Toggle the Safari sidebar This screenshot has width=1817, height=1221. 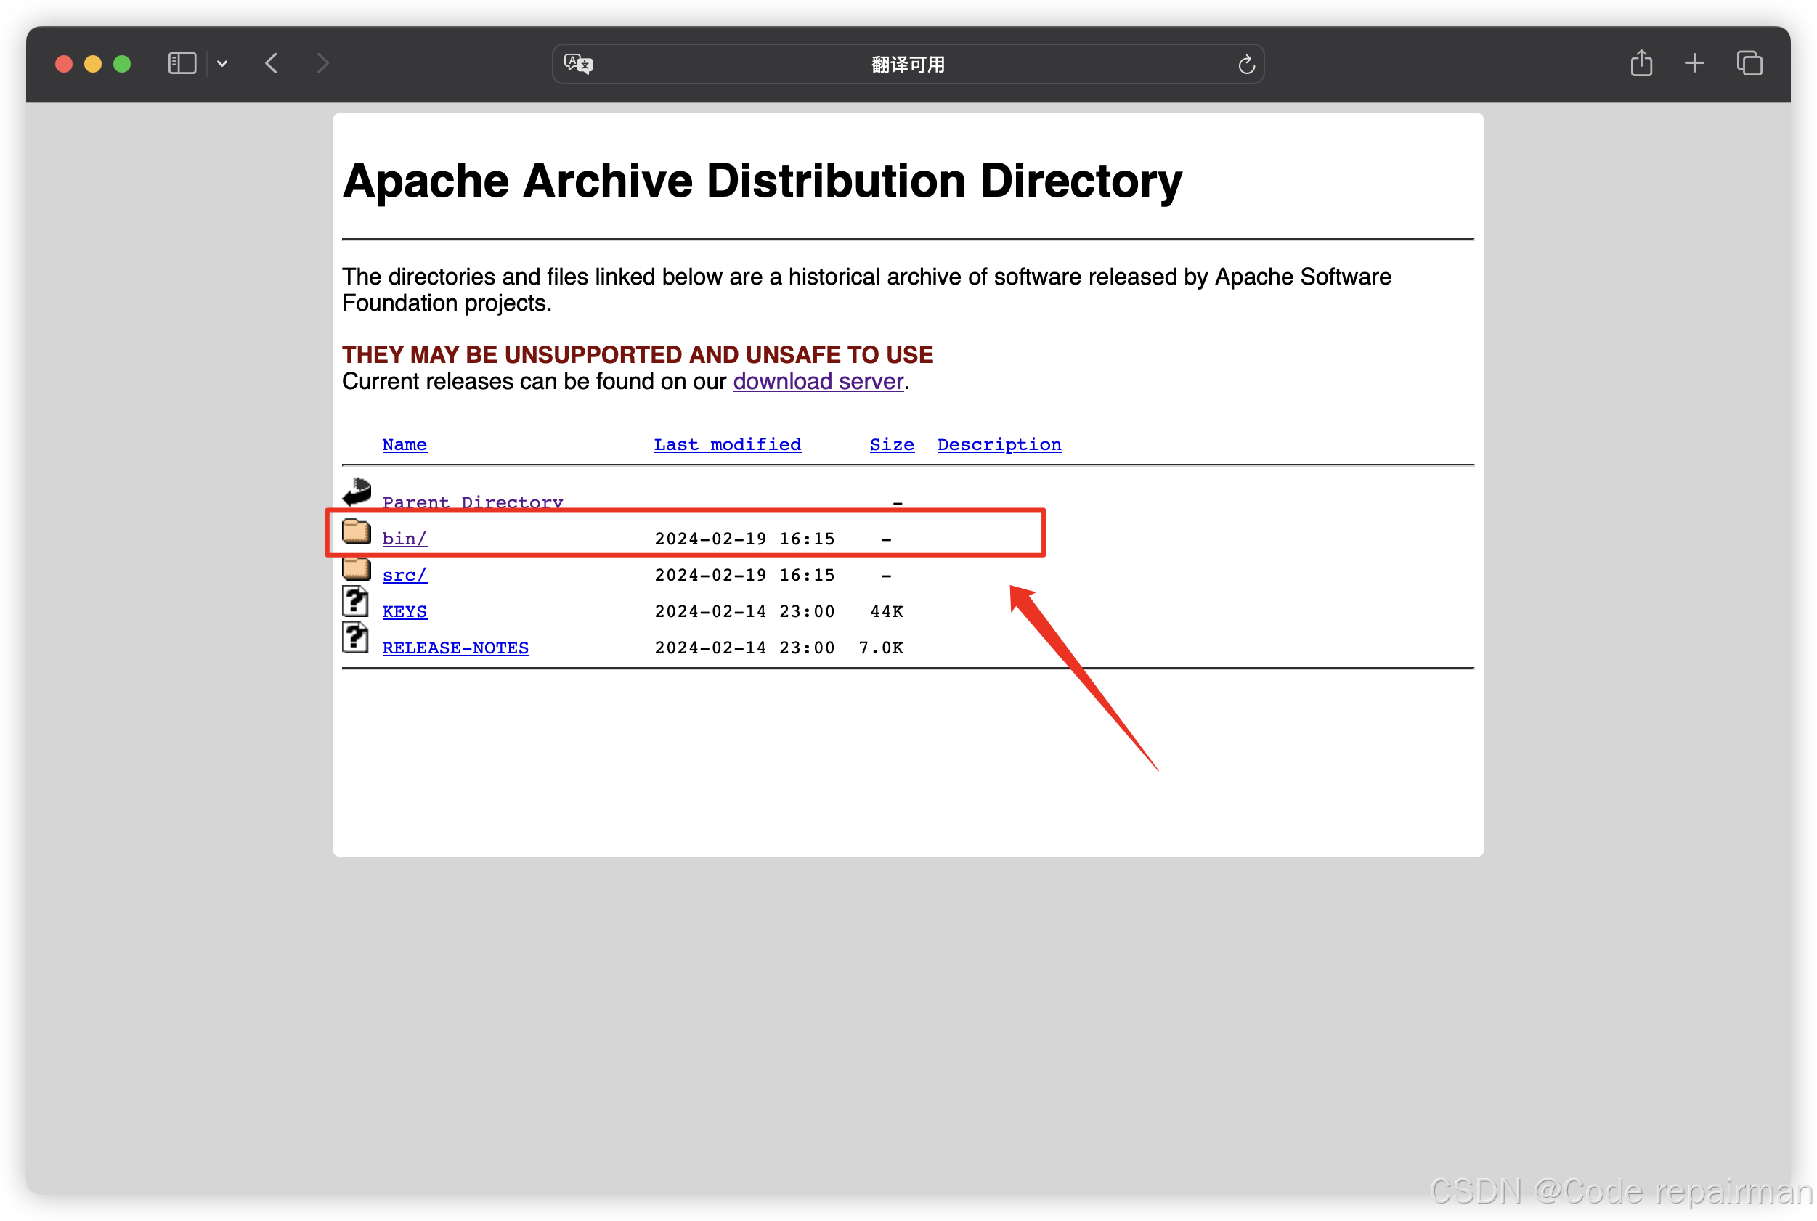pyautogui.click(x=182, y=63)
